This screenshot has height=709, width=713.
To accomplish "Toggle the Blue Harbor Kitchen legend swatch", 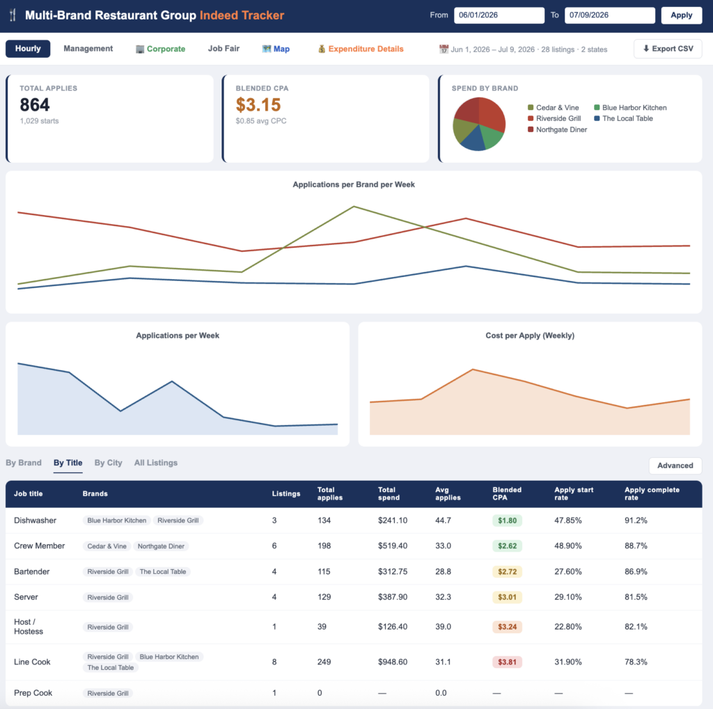I will [x=597, y=107].
